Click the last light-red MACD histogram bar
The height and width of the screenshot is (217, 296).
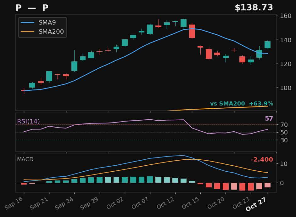click(267, 185)
